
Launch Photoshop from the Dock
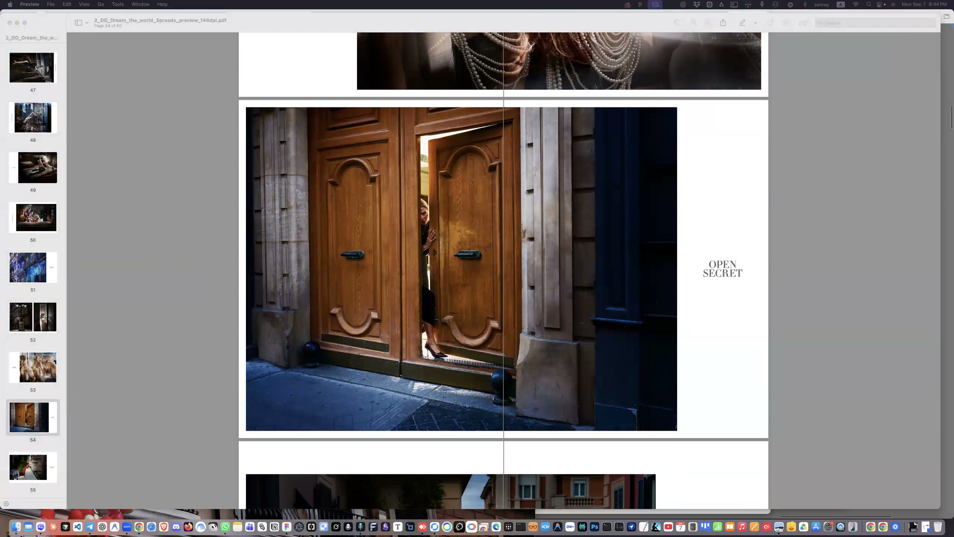point(594,527)
